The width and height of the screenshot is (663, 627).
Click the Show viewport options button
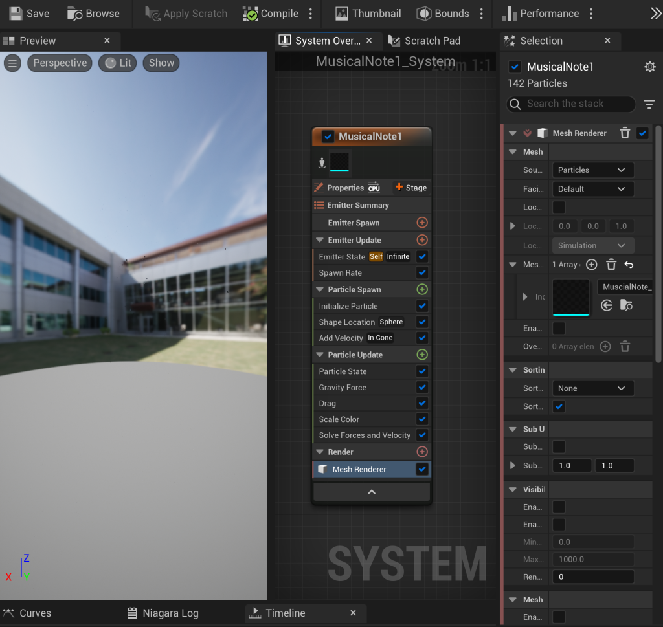[x=161, y=63]
